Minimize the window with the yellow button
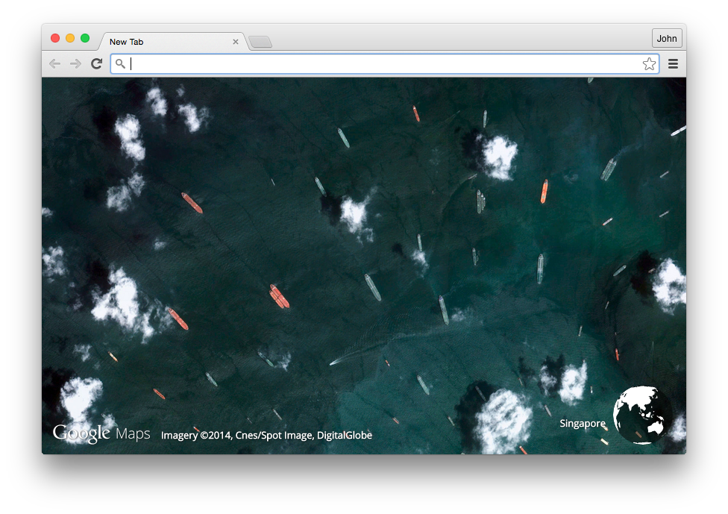The height and width of the screenshot is (514, 728). (70, 38)
